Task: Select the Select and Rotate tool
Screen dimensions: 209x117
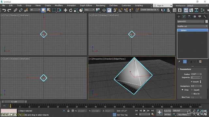Action: (71, 10)
